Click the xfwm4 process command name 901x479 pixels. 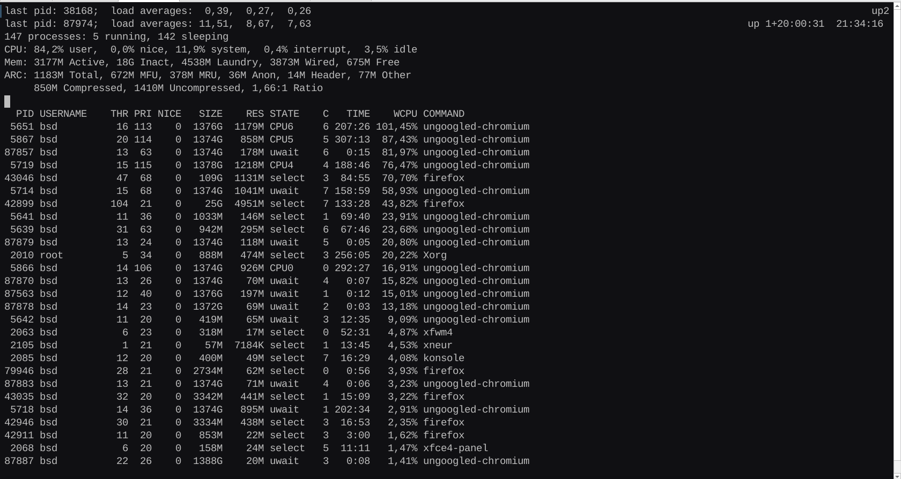coord(438,332)
